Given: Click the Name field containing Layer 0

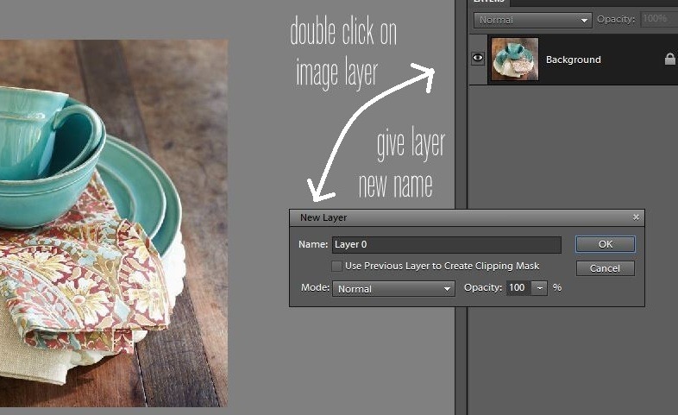Looking at the screenshot, I should pyautogui.click(x=446, y=245).
